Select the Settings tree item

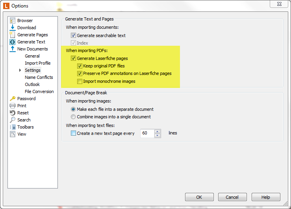click(33, 70)
